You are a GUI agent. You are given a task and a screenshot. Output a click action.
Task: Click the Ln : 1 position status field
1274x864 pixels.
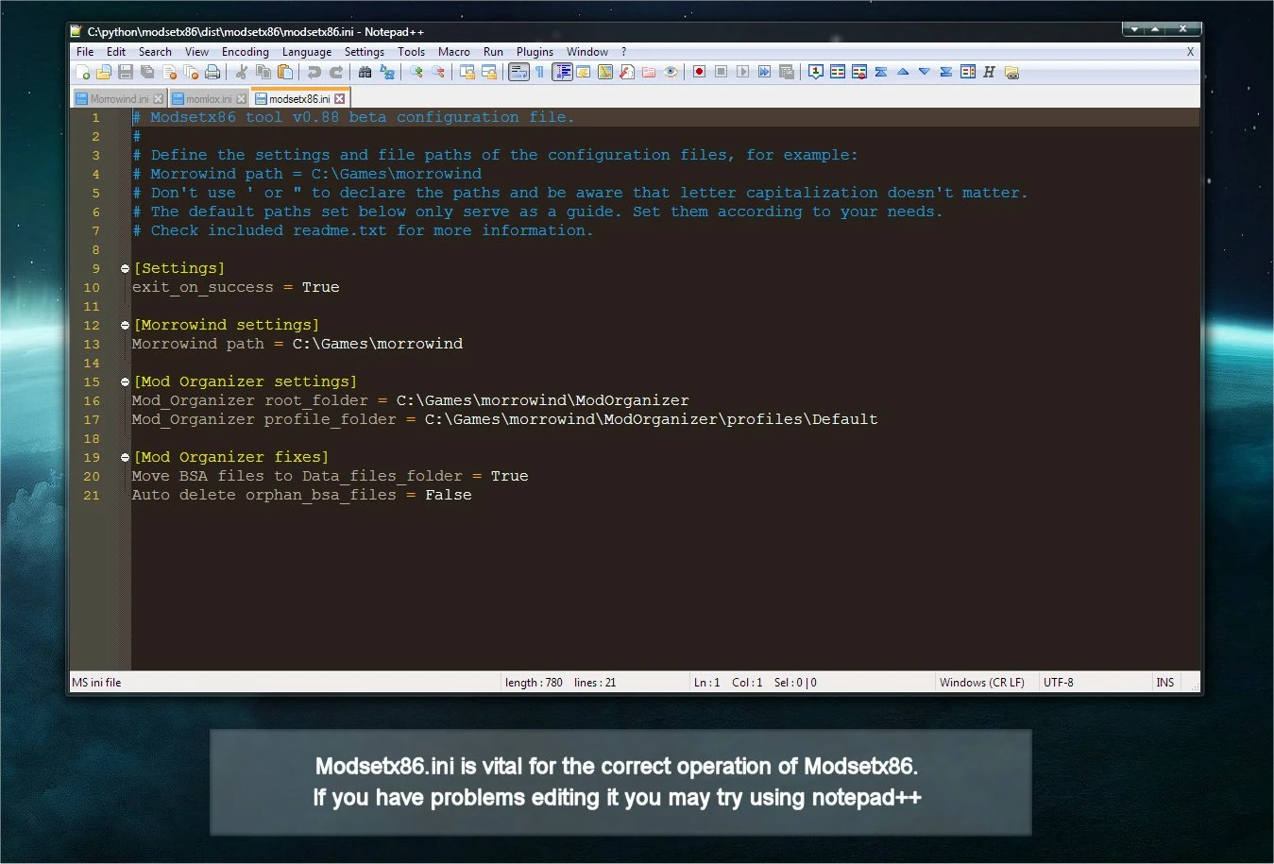coord(706,683)
